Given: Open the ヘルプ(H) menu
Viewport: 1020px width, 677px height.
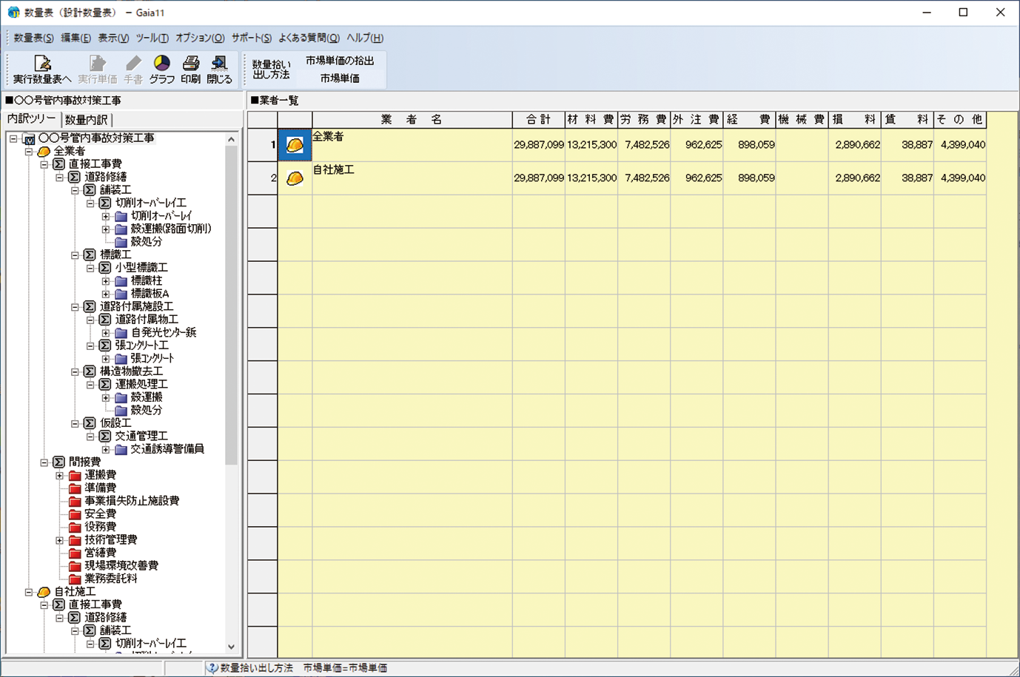Looking at the screenshot, I should pos(365,38).
